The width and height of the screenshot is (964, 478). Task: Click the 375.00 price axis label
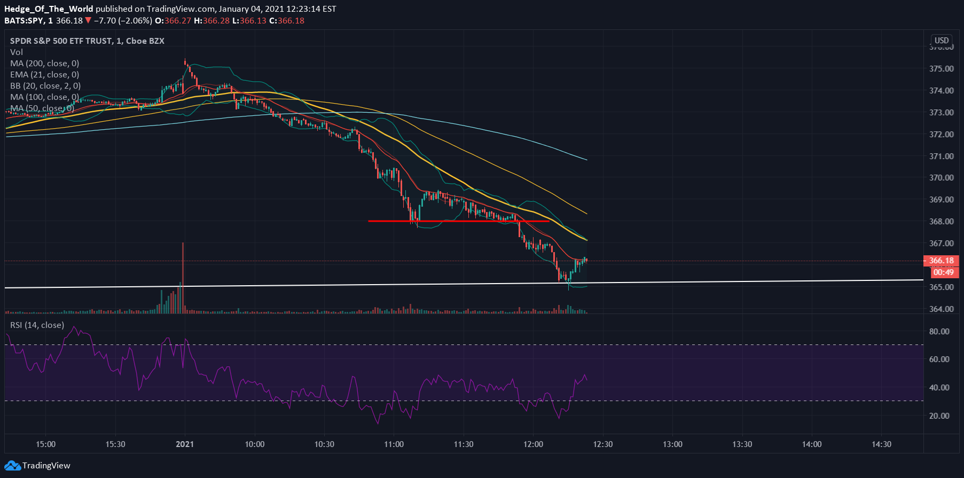pyautogui.click(x=942, y=68)
